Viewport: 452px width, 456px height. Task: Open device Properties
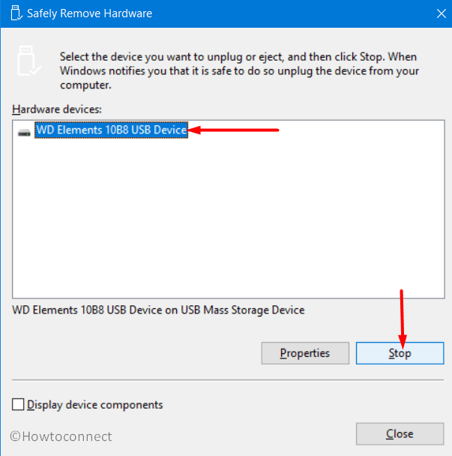305,353
